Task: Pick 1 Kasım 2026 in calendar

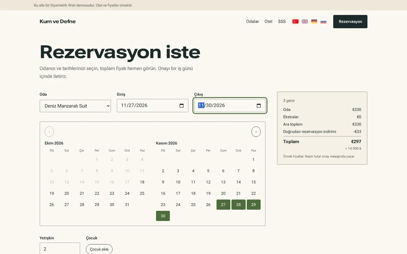Action: [x=254, y=159]
